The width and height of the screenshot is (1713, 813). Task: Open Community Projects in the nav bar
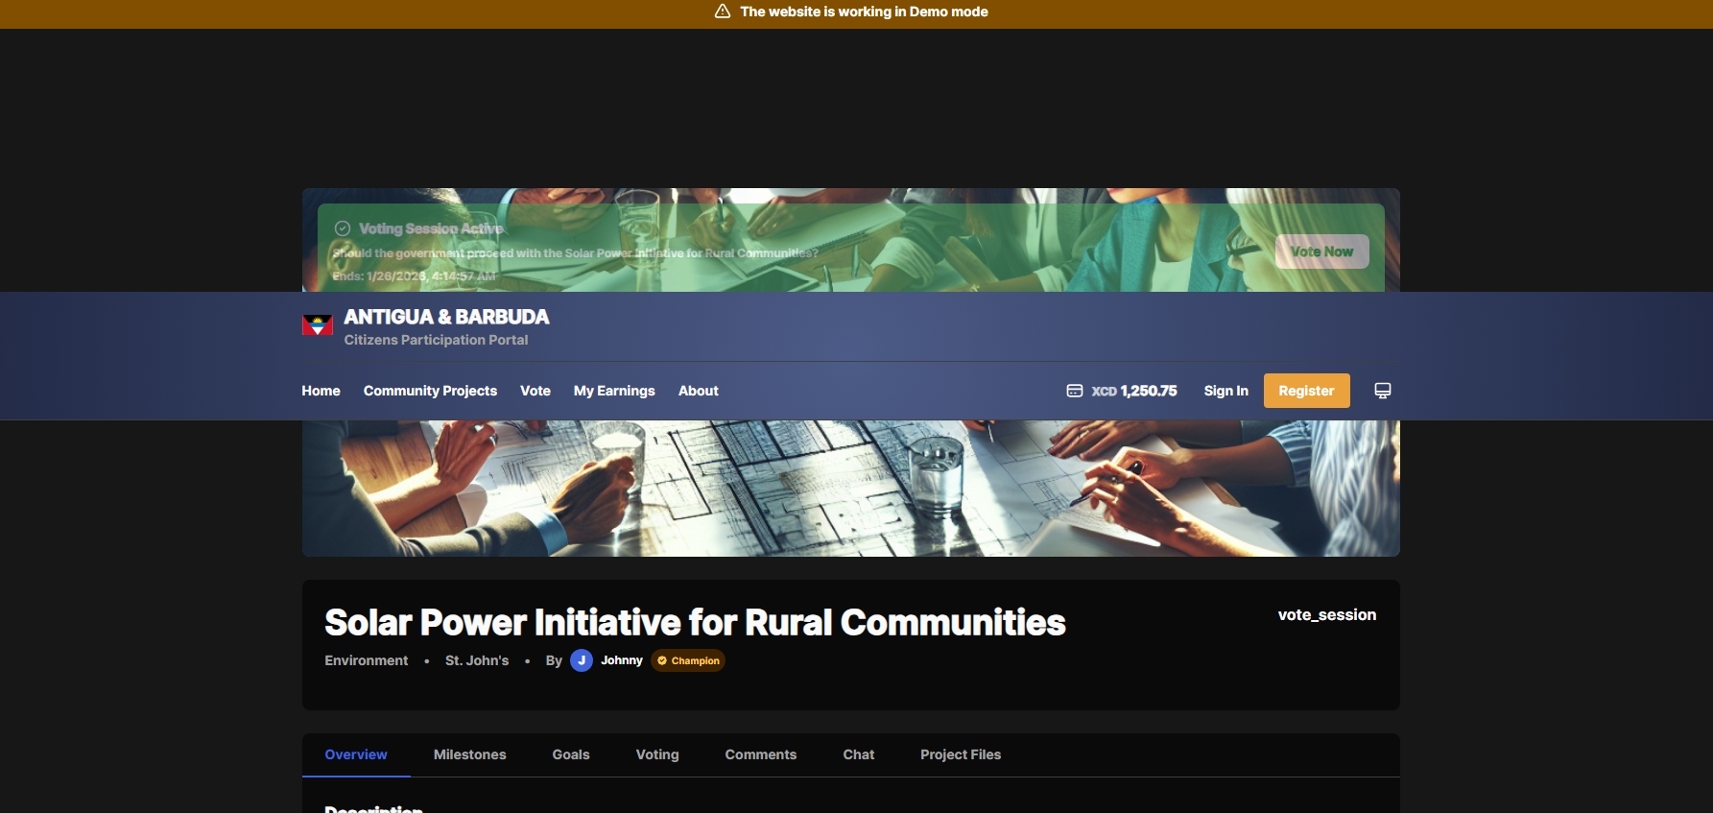430,391
